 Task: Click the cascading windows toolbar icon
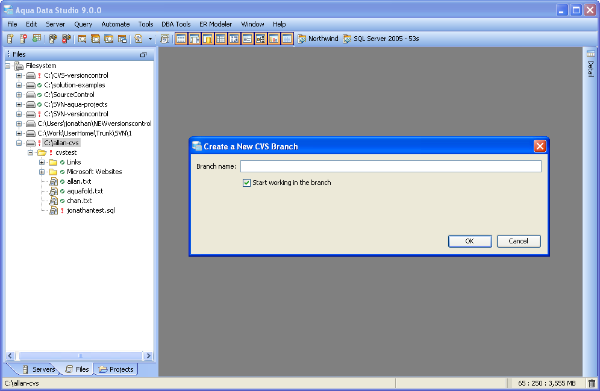click(122, 39)
